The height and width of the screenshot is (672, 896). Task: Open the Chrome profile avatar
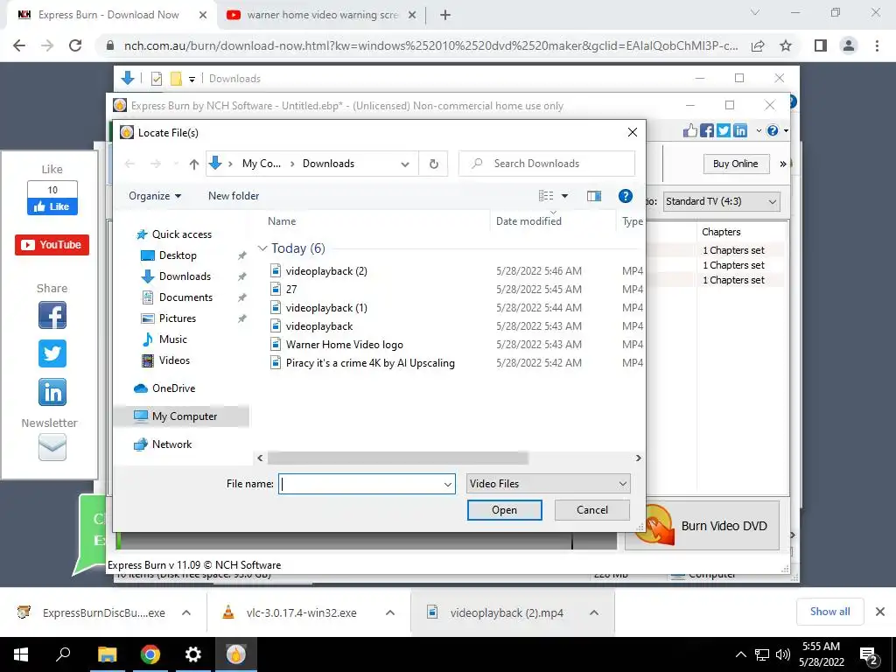coord(849,45)
